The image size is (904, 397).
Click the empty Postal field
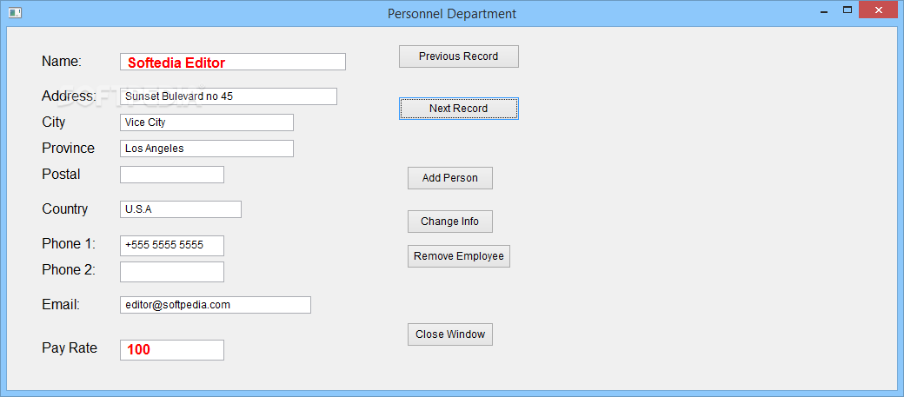pyautogui.click(x=171, y=175)
